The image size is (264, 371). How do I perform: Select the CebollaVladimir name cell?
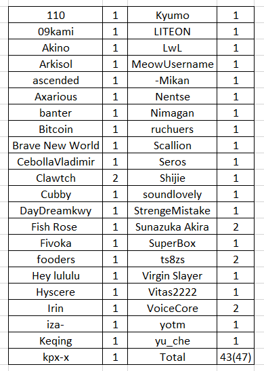pyautogui.click(x=56, y=161)
